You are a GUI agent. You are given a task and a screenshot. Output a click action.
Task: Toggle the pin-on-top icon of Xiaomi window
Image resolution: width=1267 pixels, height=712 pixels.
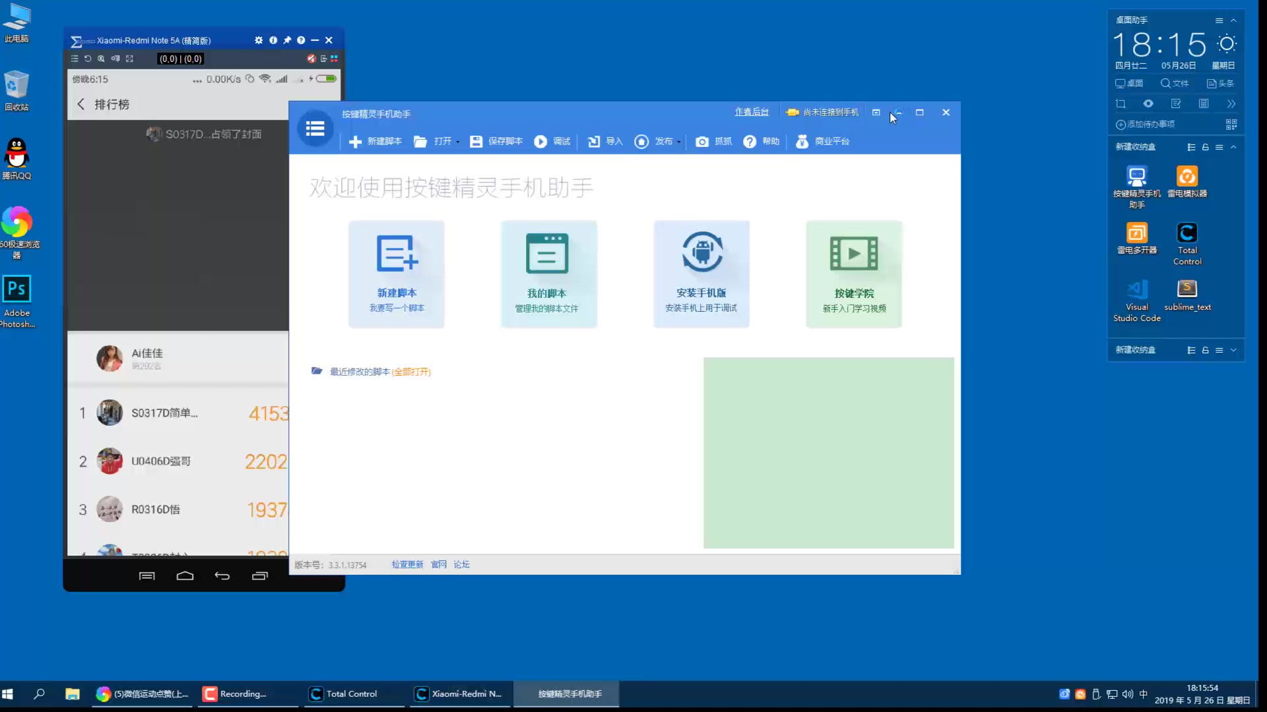point(287,40)
